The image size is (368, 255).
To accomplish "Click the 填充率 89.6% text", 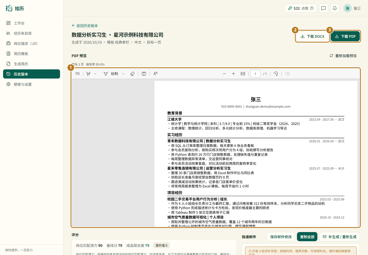I will (x=95, y=64).
